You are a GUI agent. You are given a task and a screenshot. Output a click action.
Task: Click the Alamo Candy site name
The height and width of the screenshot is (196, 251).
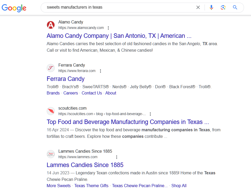click(71, 22)
